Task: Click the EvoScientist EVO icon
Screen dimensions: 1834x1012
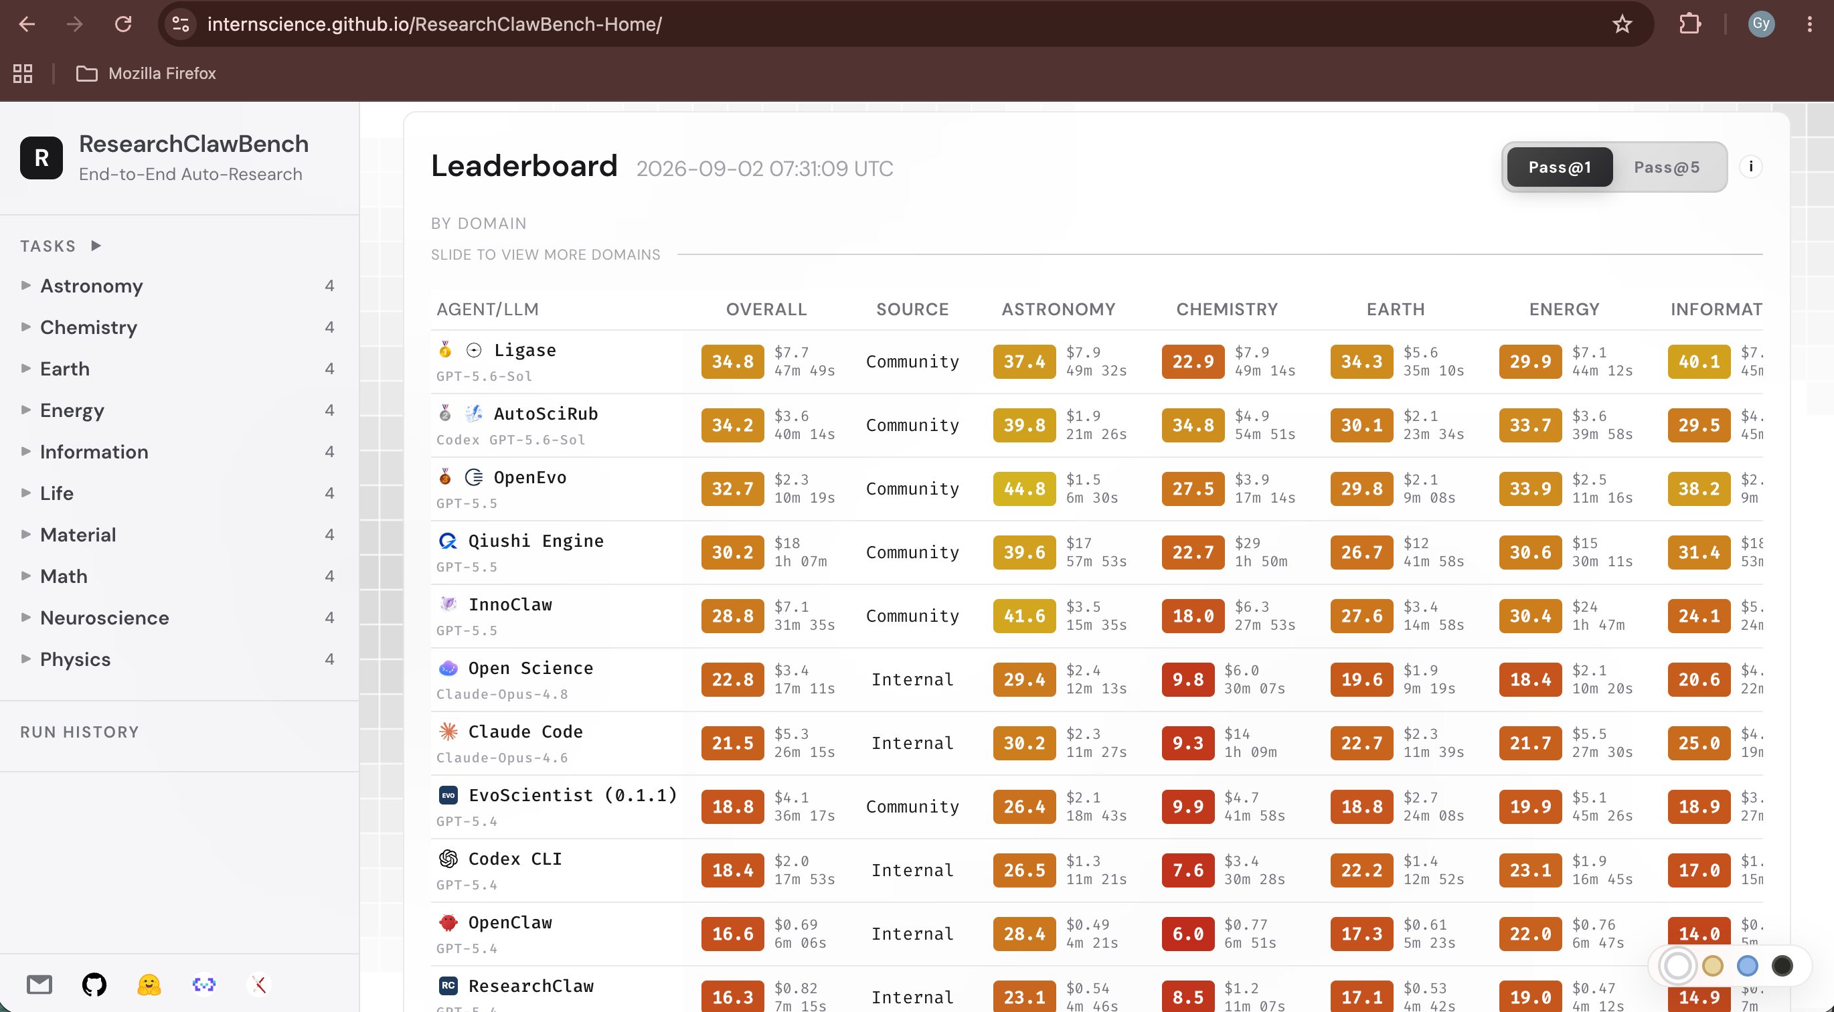Action: coord(448,795)
